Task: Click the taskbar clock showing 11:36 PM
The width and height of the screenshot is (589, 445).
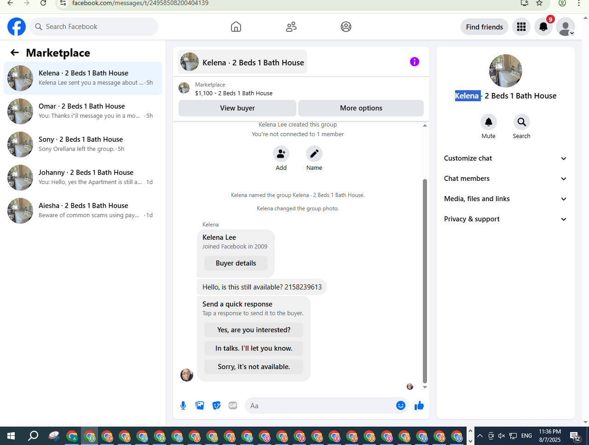Action: click(550, 436)
